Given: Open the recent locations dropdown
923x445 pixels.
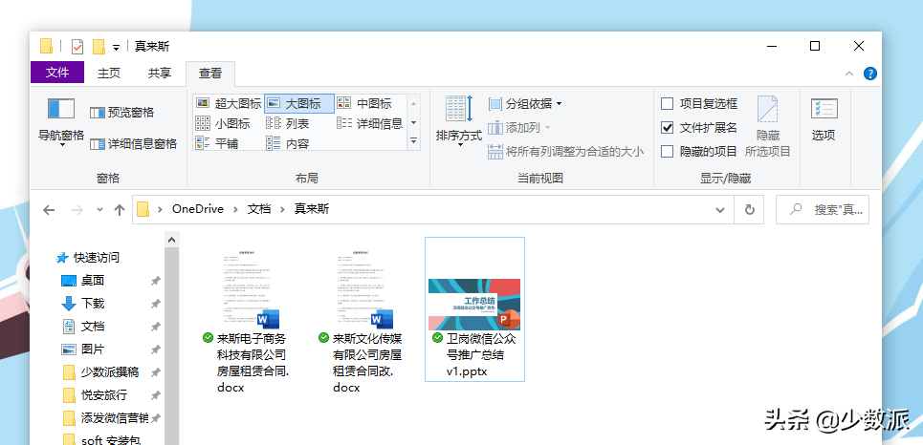Looking at the screenshot, I should 99,210.
